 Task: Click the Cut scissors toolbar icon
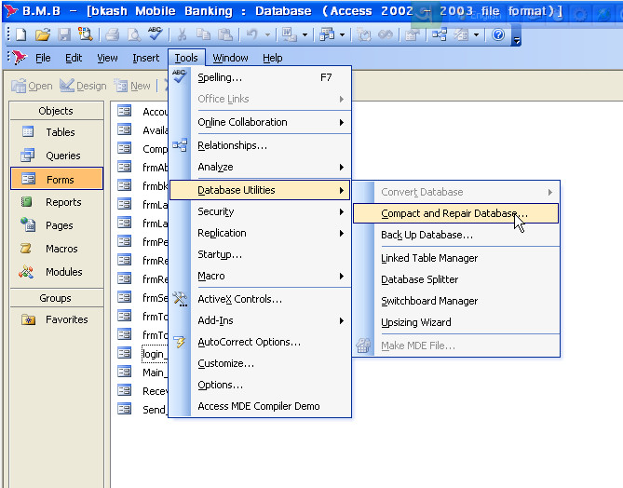point(182,35)
